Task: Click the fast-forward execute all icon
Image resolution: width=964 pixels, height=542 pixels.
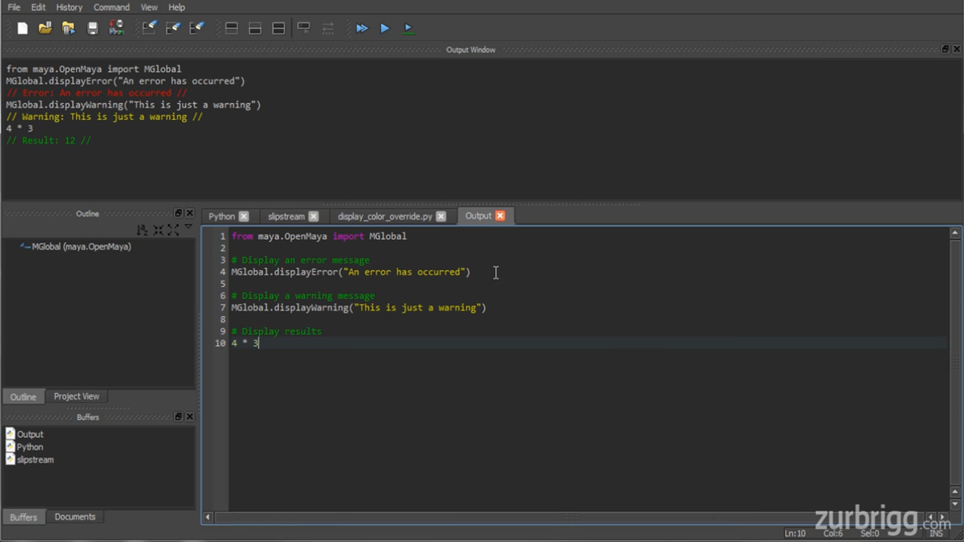Action: pos(362,28)
